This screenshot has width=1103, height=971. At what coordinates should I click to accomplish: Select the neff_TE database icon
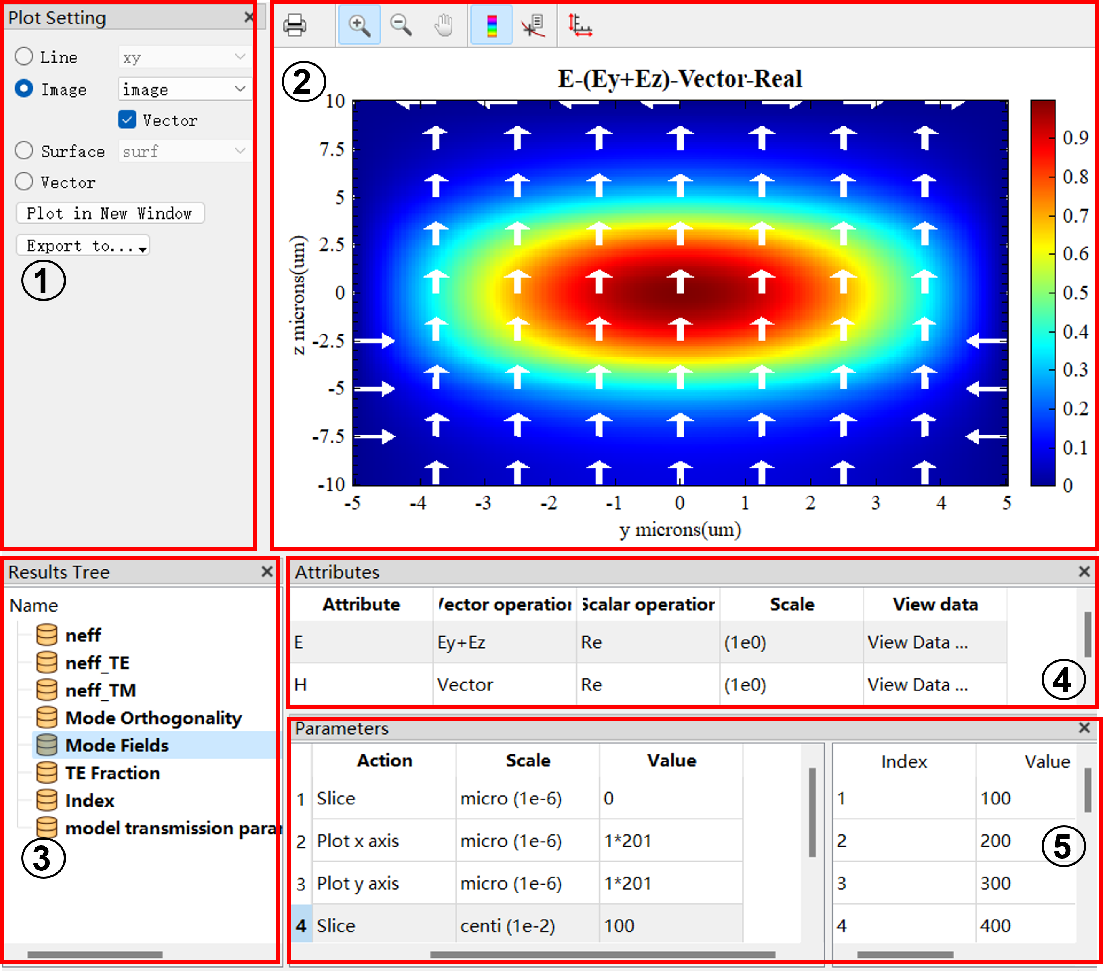[46, 662]
